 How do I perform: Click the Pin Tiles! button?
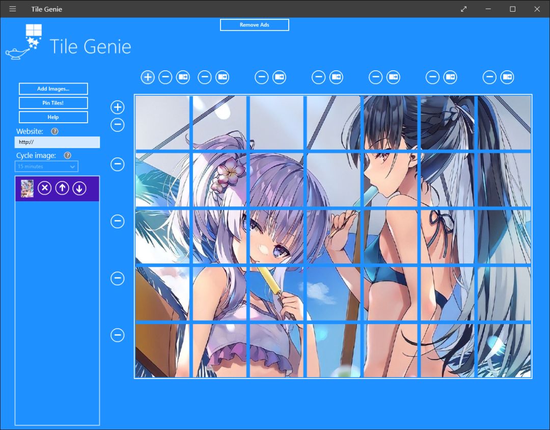pyautogui.click(x=53, y=103)
